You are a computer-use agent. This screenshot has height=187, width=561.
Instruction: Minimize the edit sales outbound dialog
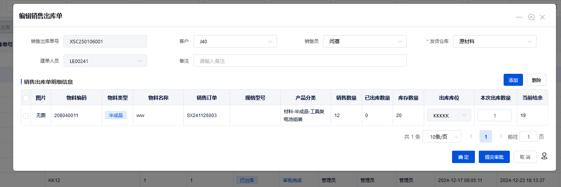coord(519,17)
